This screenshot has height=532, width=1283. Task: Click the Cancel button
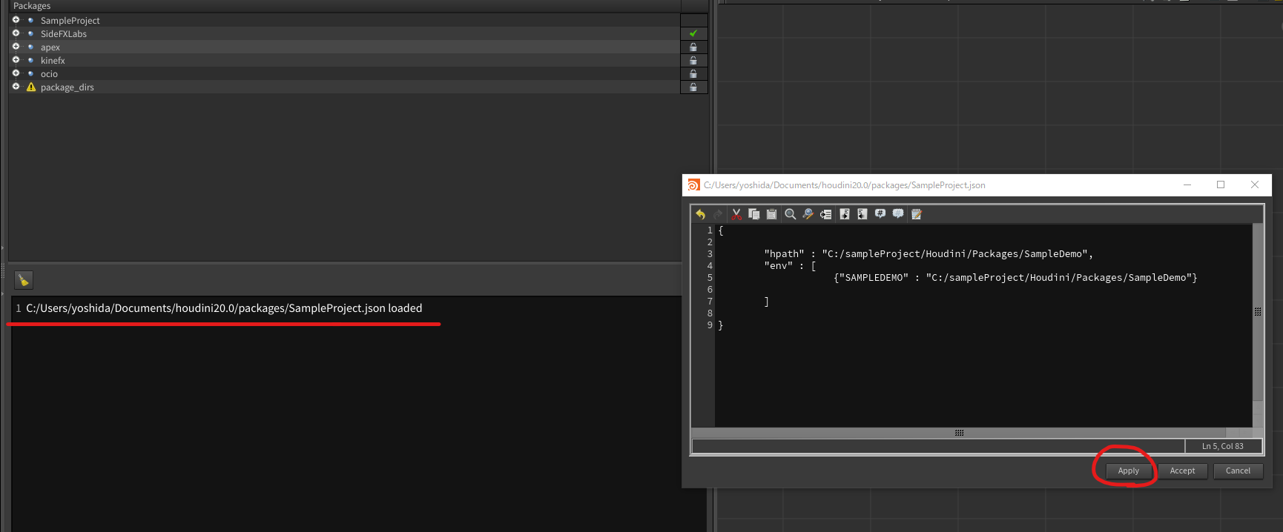[x=1238, y=471]
